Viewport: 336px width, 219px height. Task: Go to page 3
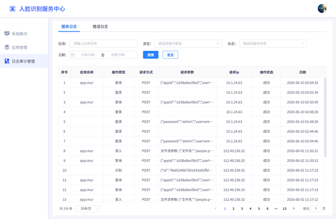[242, 209]
